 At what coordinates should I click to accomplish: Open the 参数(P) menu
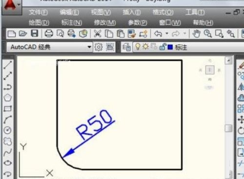(x=138, y=22)
